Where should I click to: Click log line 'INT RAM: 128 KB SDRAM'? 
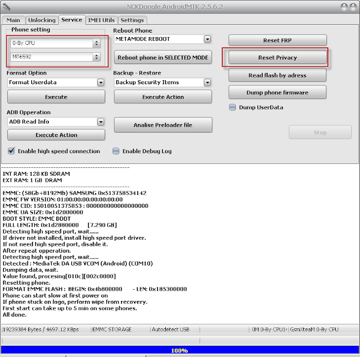pyautogui.click(x=36, y=173)
